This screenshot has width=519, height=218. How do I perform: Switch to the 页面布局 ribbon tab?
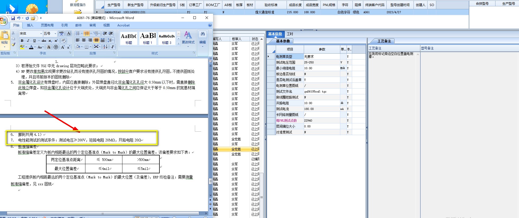point(47,25)
